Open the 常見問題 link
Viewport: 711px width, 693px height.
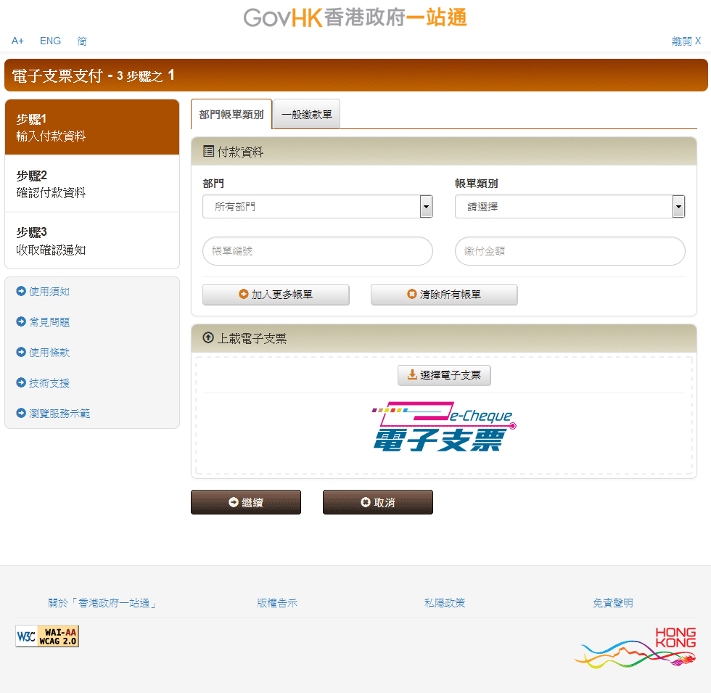point(49,322)
